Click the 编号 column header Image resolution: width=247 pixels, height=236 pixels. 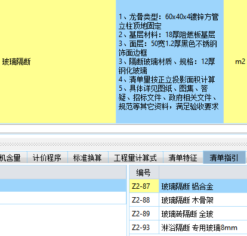click(144, 172)
